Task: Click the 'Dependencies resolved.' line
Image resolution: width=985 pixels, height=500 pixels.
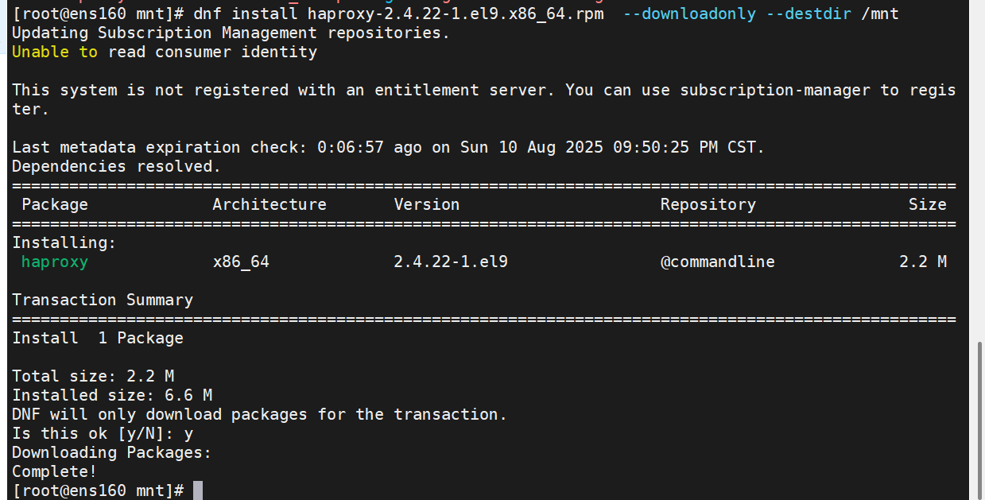Action: (117, 166)
